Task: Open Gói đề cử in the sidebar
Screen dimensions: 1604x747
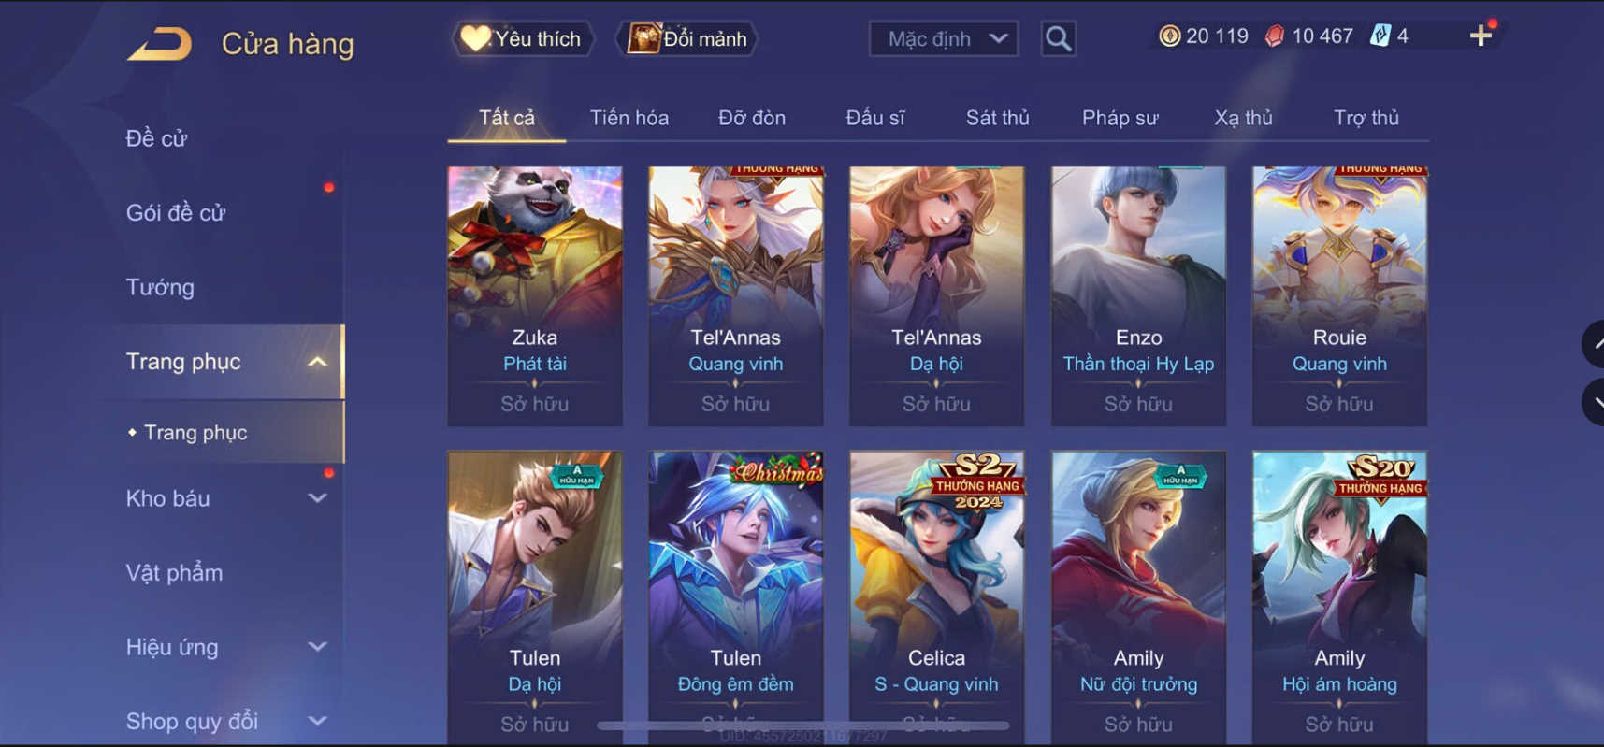Action: click(x=176, y=212)
